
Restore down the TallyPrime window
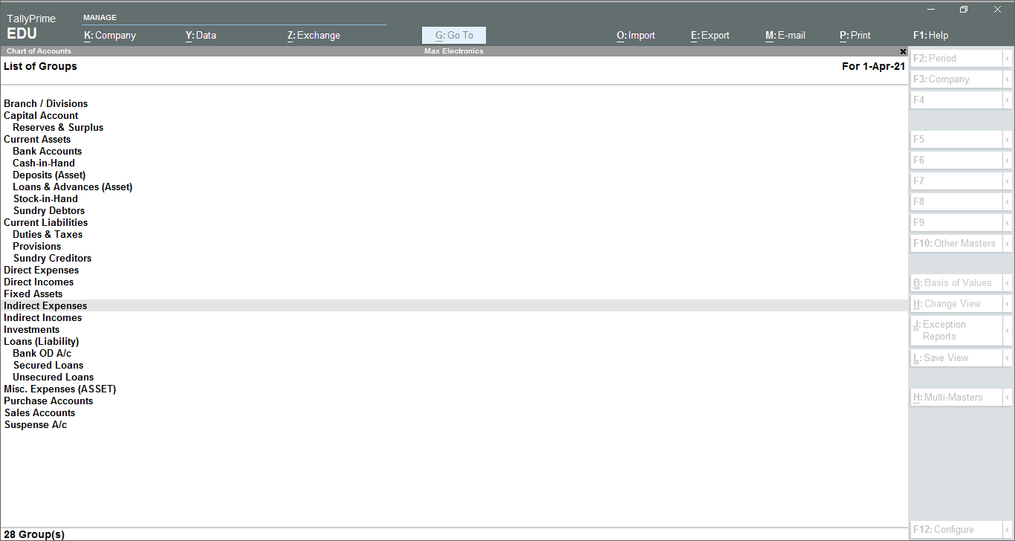tap(964, 10)
